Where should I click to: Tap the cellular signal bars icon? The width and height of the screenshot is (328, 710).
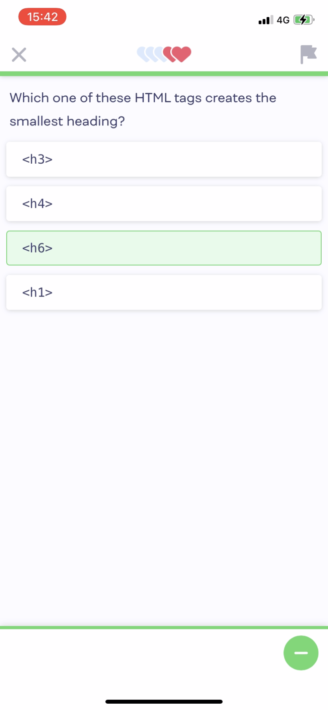[x=265, y=19]
